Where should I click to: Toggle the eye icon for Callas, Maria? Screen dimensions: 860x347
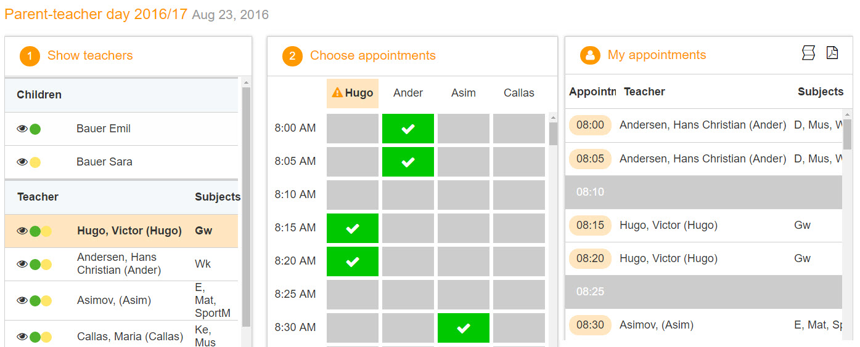tap(22, 337)
